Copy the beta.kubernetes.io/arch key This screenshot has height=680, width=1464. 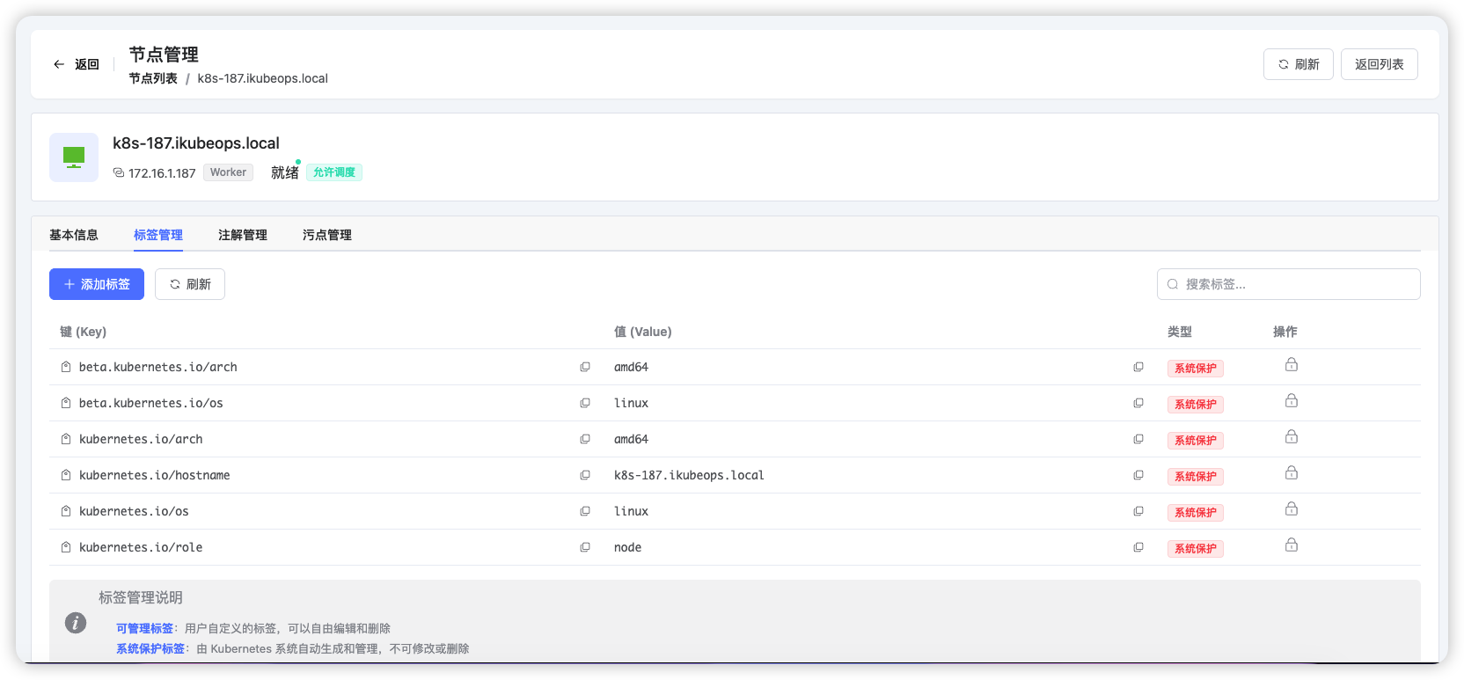tap(585, 367)
